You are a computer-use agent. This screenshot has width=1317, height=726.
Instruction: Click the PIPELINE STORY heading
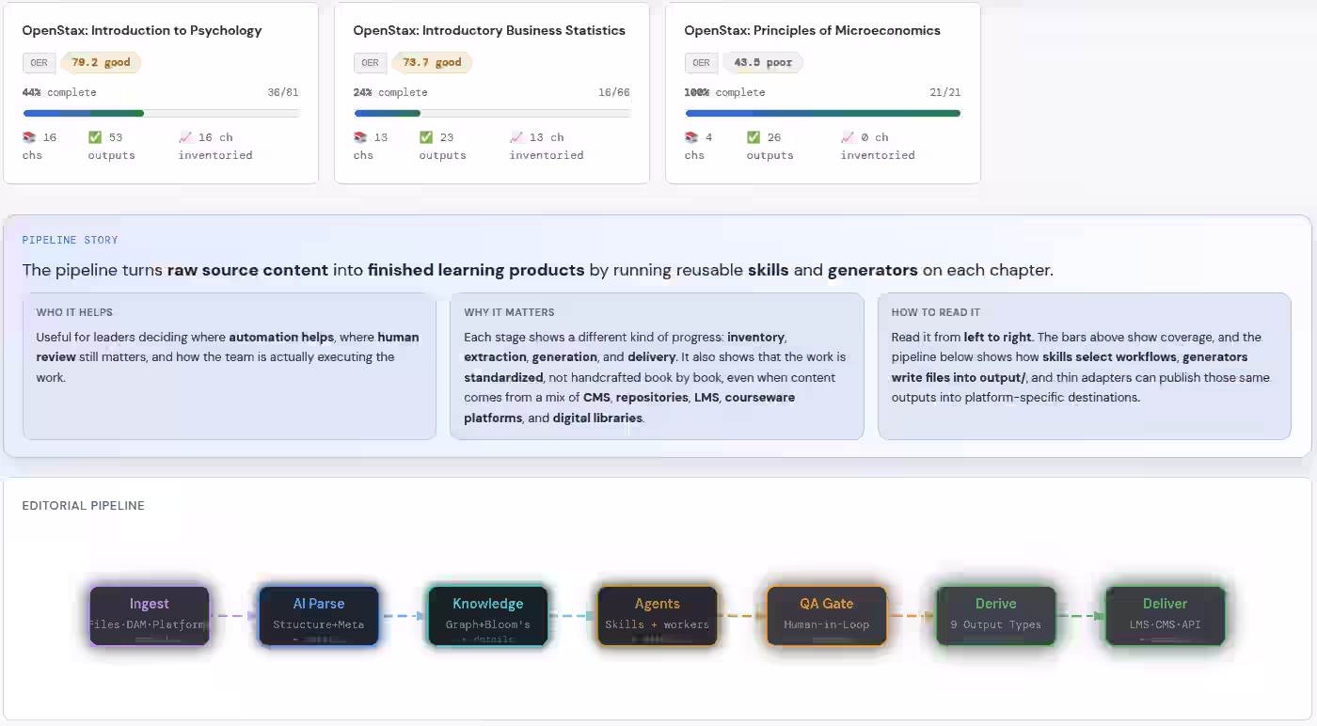[71, 240]
